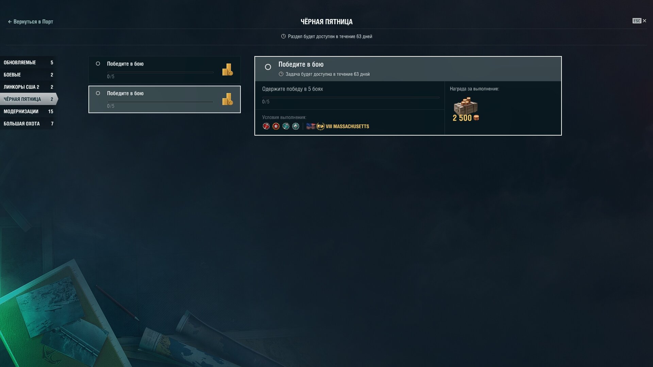Click the USA flag nation icon

pyautogui.click(x=311, y=126)
